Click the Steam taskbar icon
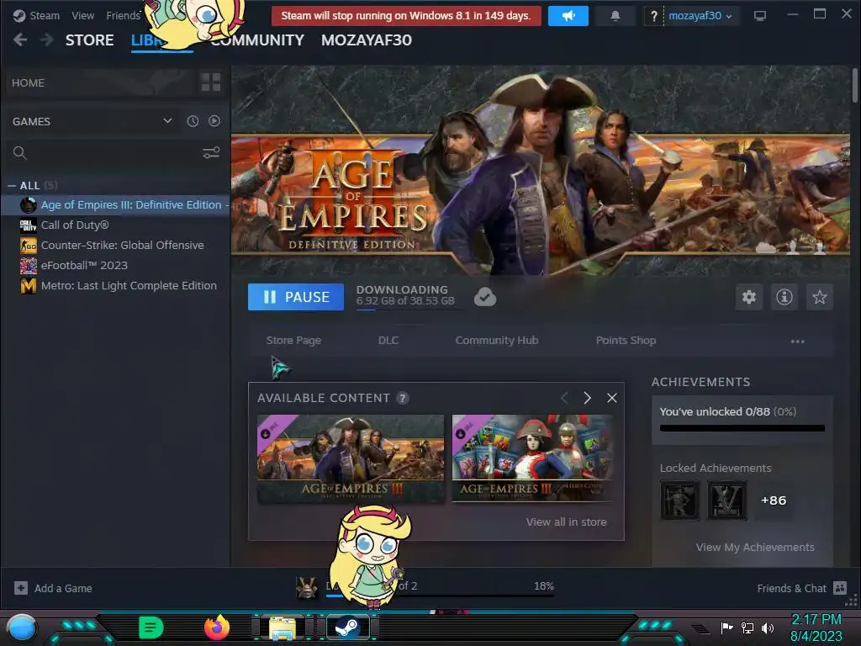This screenshot has height=646, width=861. pyautogui.click(x=347, y=627)
